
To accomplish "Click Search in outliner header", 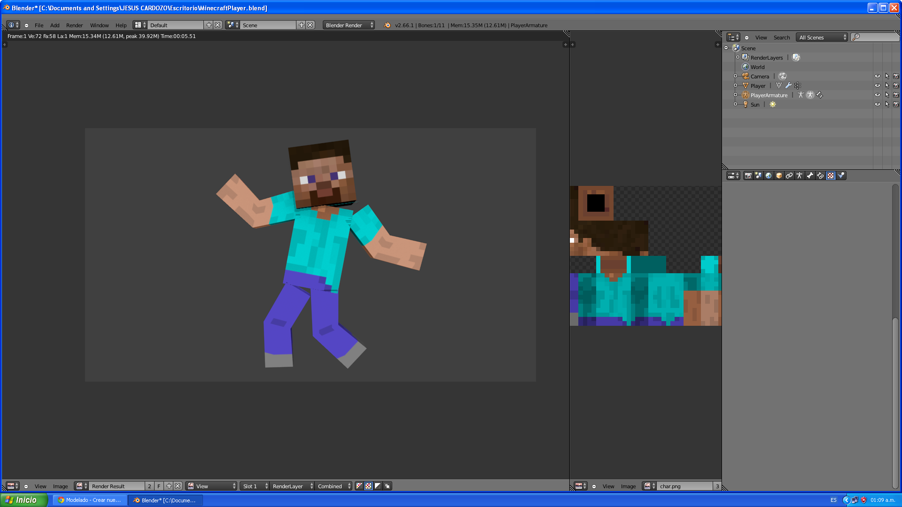I will point(782,38).
